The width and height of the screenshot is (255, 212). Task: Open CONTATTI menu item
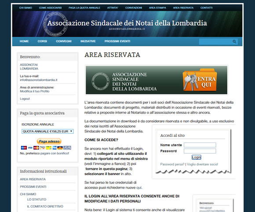click(x=206, y=8)
